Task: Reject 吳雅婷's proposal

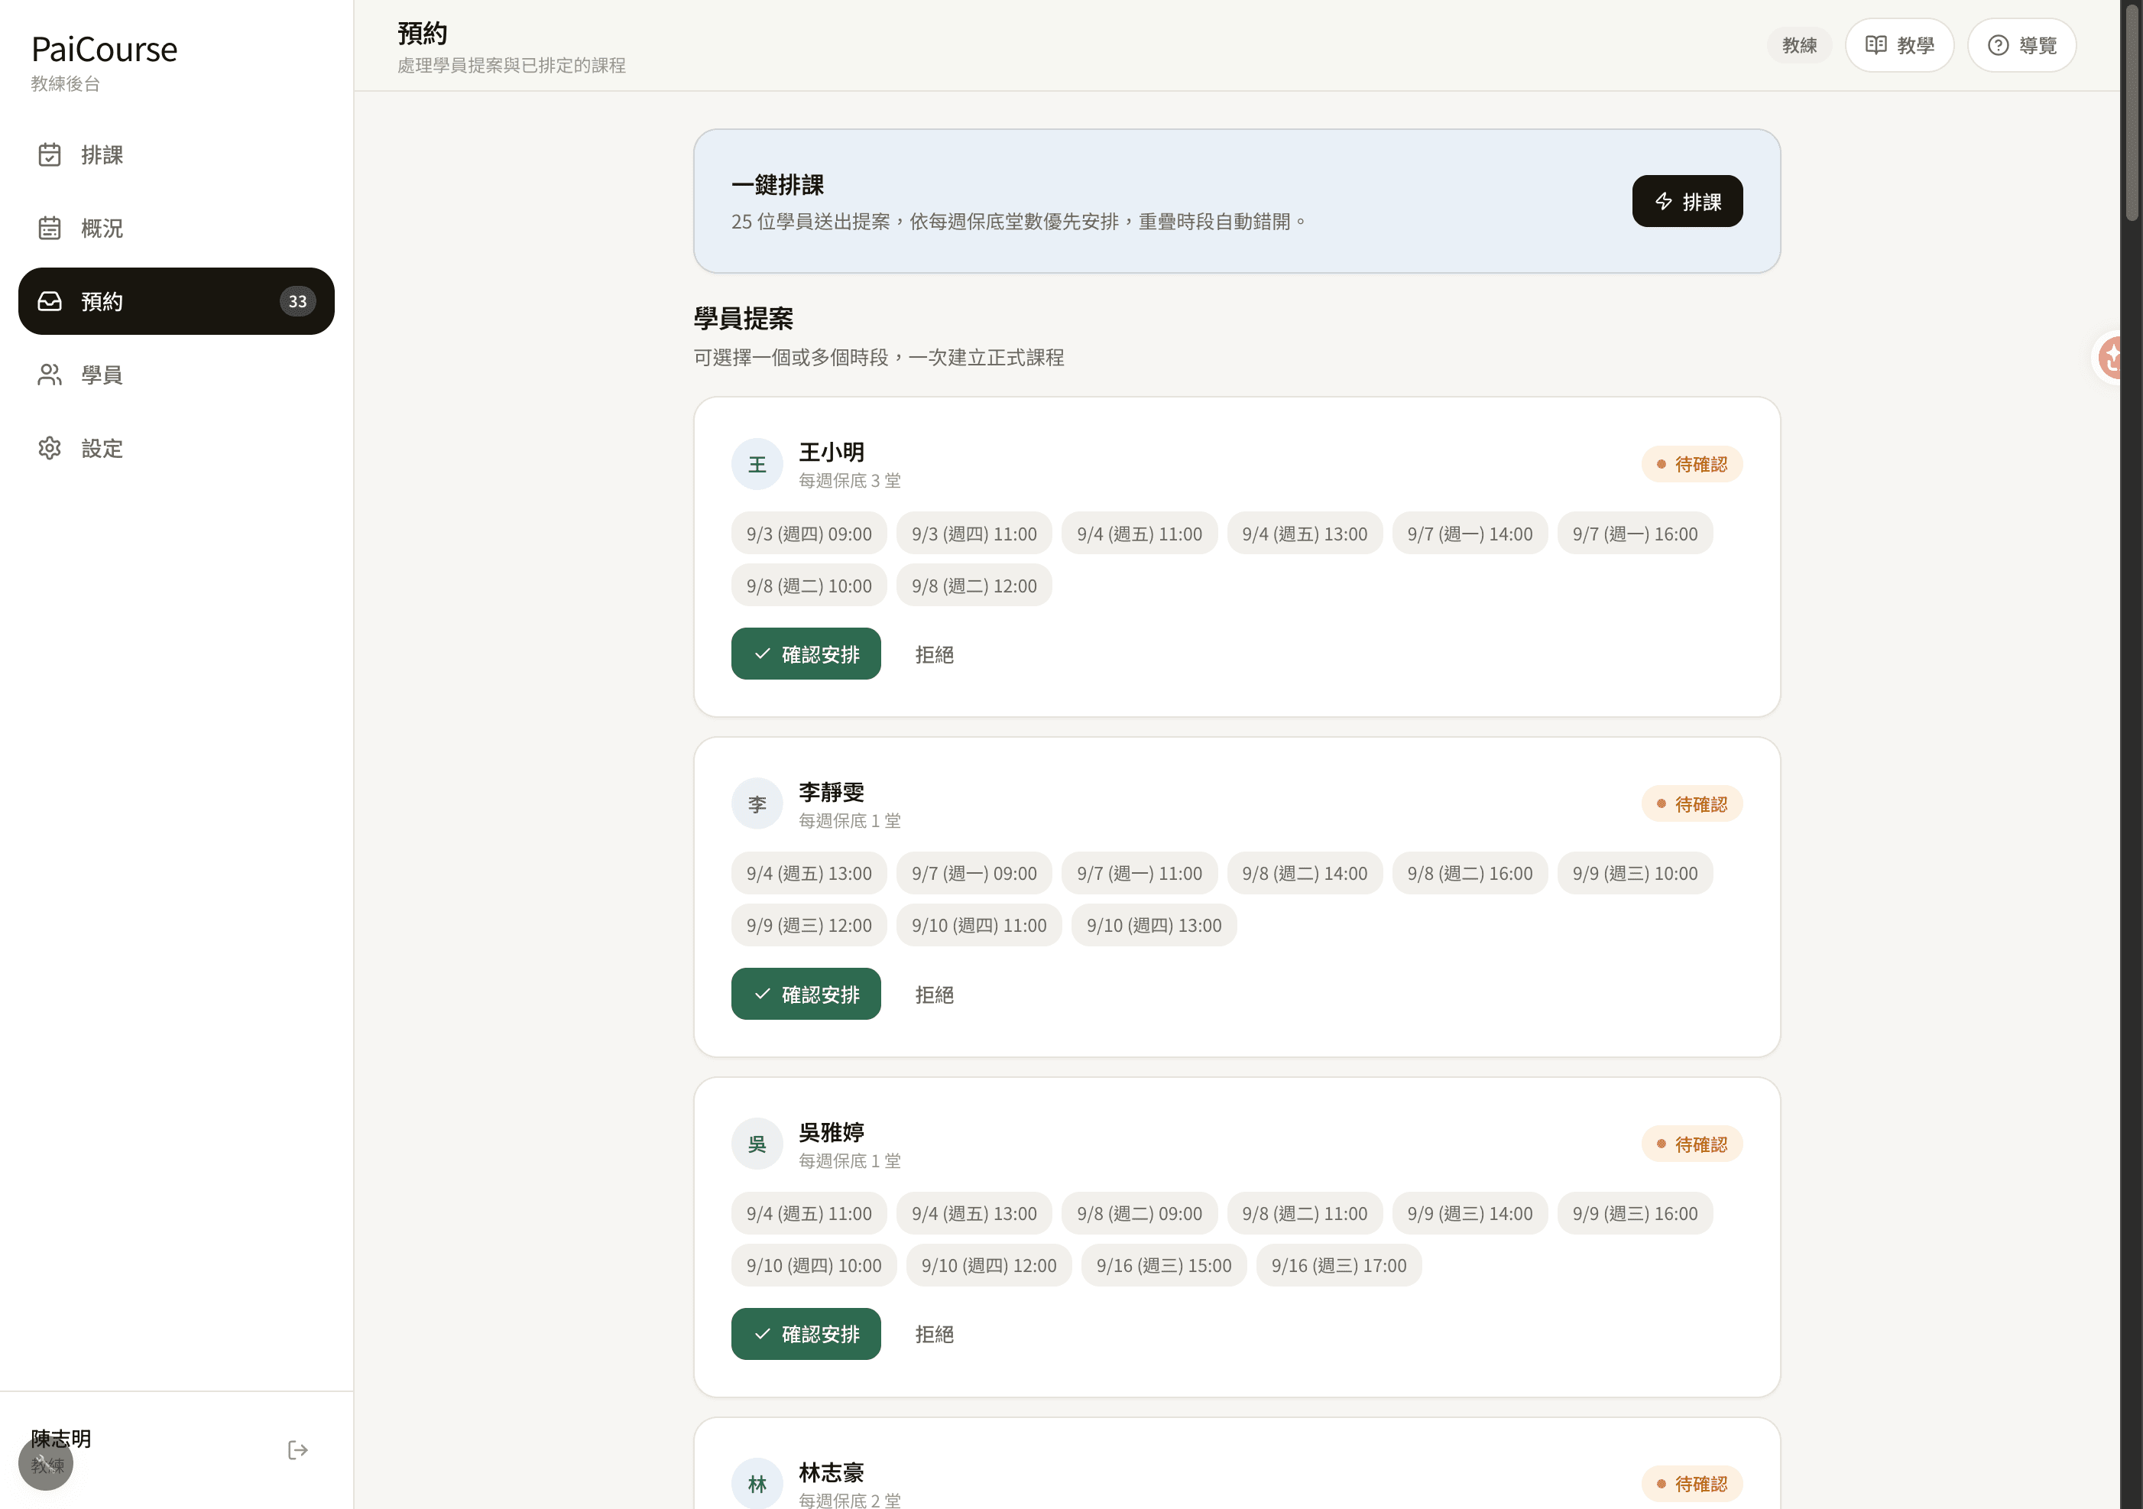Action: (934, 1333)
